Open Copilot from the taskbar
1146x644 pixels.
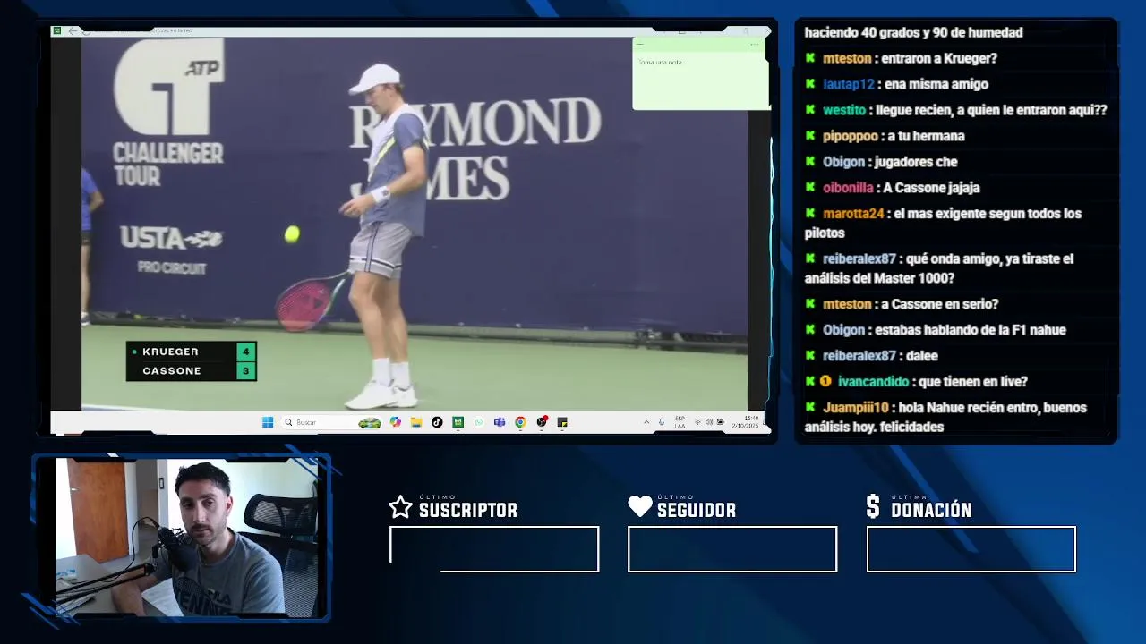pyautogui.click(x=395, y=422)
